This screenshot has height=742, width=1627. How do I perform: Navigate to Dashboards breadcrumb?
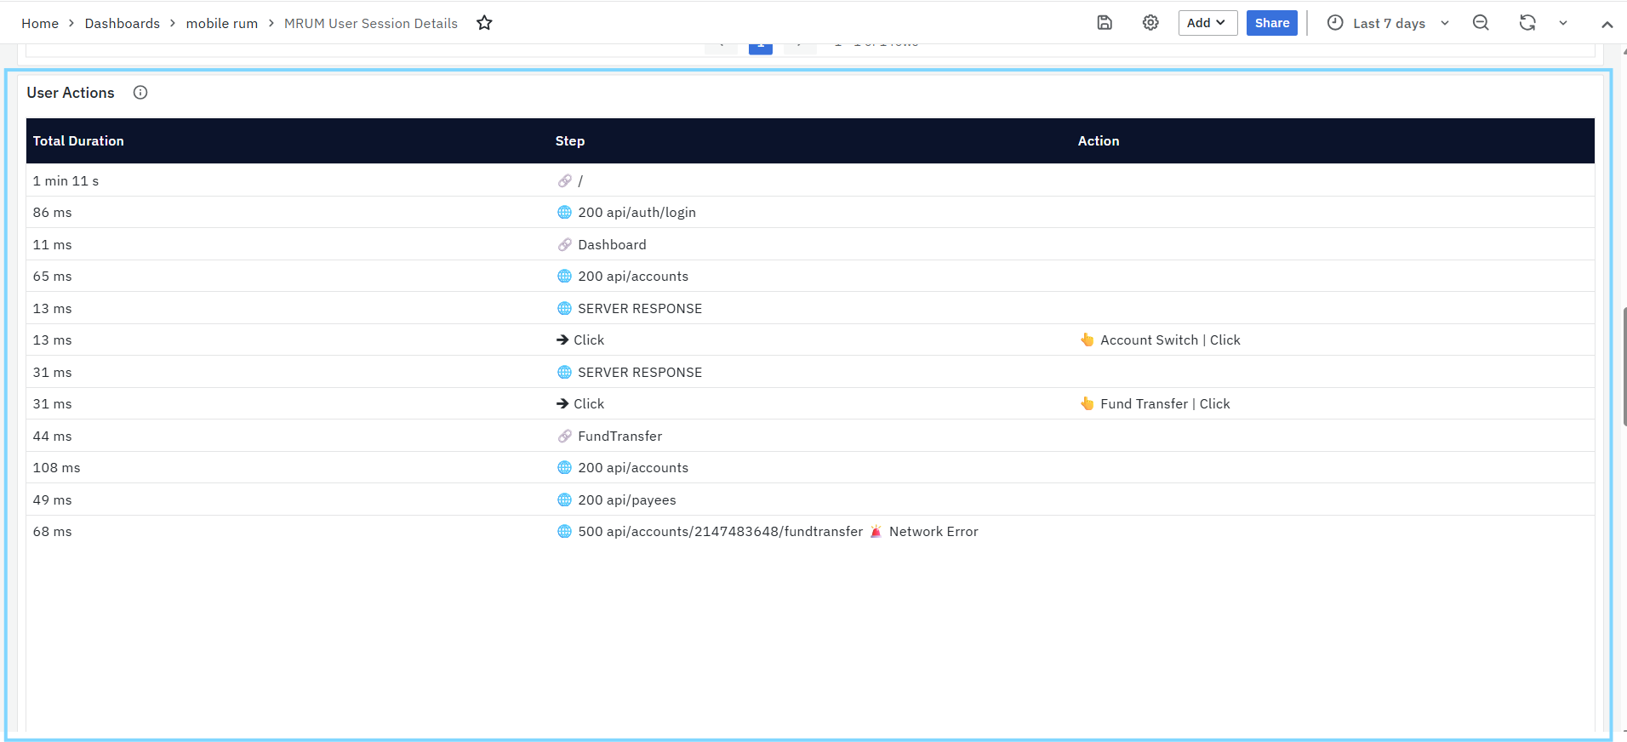[122, 24]
